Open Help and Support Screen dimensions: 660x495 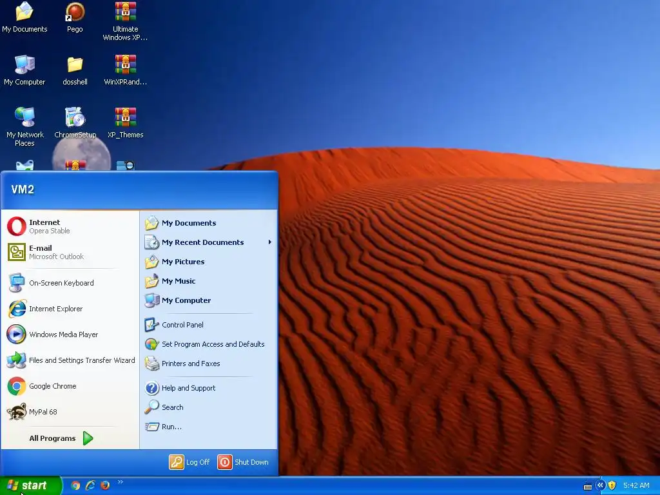click(208, 388)
